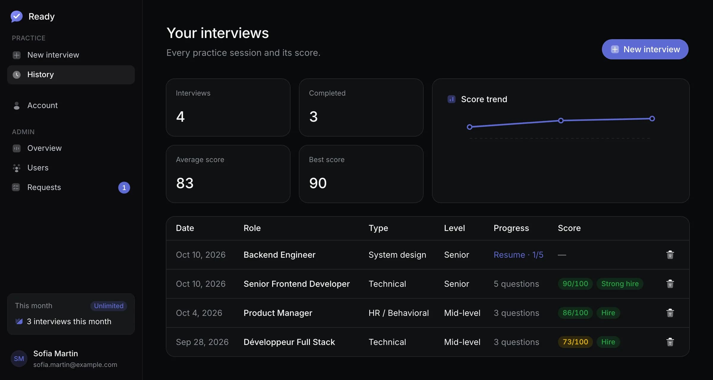Click the Ready logo checkmark icon
Screen dimensions: 713x380
coord(17,16)
